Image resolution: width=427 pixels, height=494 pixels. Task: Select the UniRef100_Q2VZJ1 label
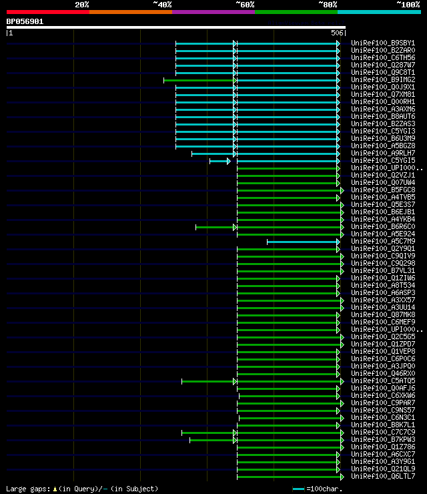point(383,175)
